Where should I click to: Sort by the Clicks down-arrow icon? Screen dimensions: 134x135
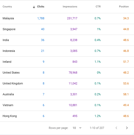(x=34, y=7)
